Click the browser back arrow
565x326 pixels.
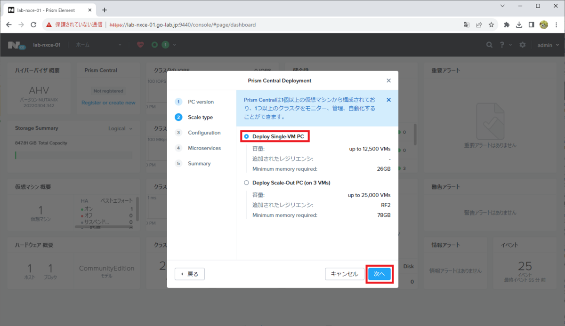pyautogui.click(x=9, y=24)
